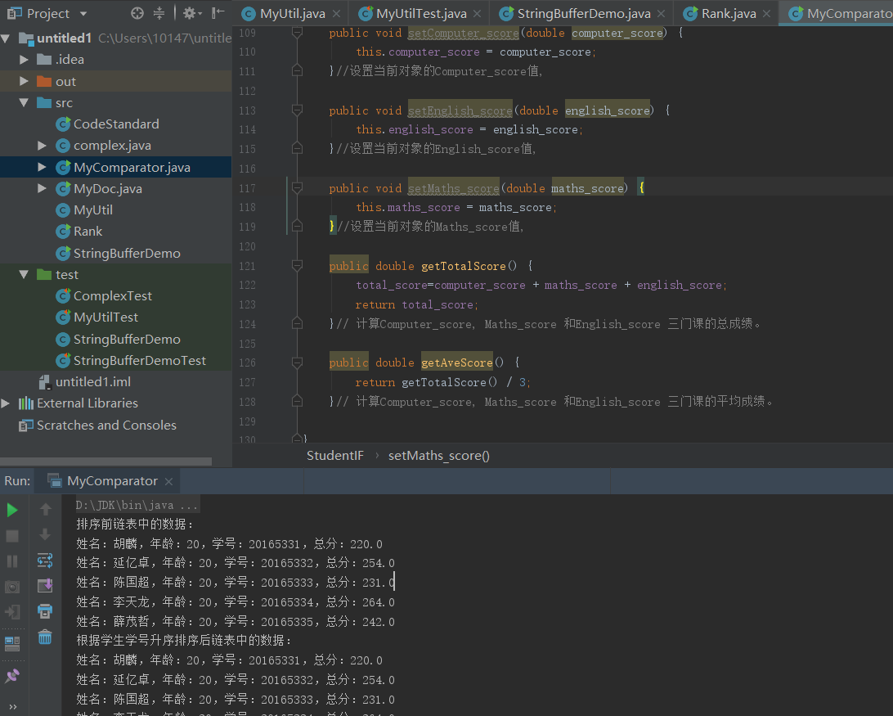This screenshot has height=716, width=893.
Task: Click StudentIF in the breadcrumb bar
Action: coord(335,456)
